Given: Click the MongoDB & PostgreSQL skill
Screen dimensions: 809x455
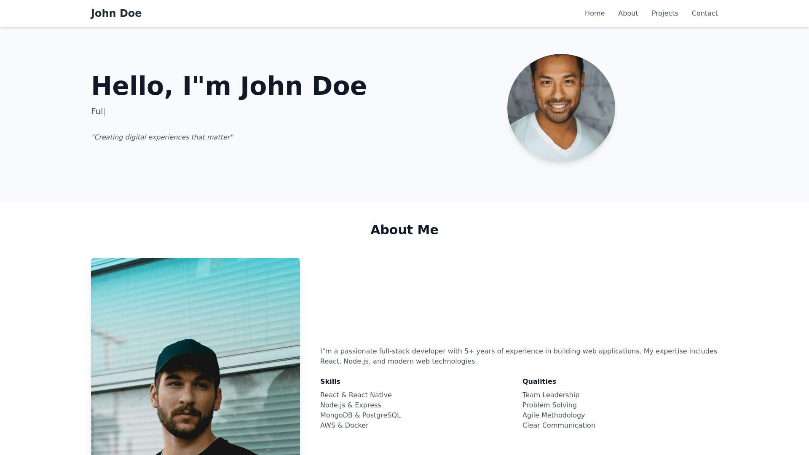Looking at the screenshot, I should [x=360, y=415].
